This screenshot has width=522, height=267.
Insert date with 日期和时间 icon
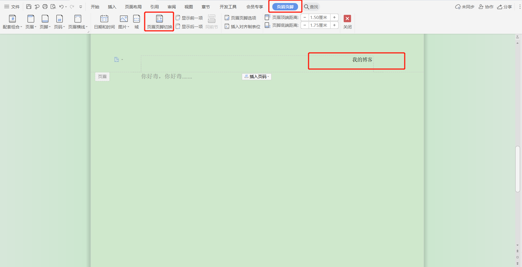pyautogui.click(x=104, y=22)
